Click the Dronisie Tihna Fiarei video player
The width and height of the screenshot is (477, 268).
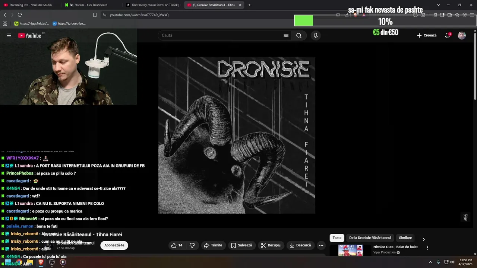pos(237,135)
